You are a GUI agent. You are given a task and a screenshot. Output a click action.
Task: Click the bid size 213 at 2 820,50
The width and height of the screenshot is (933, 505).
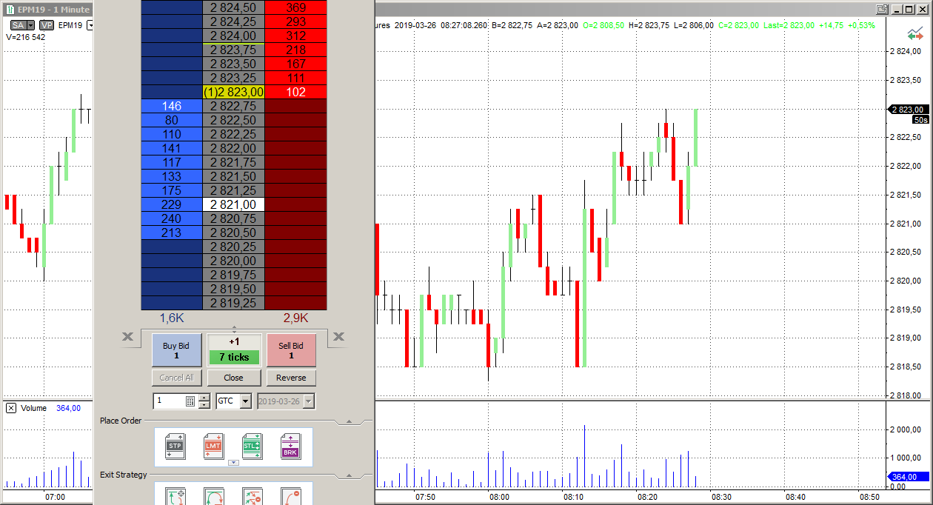[172, 233]
